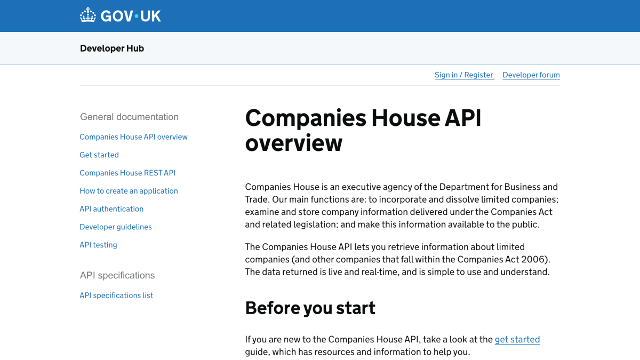Click the General documentation sidebar heading

click(x=129, y=117)
